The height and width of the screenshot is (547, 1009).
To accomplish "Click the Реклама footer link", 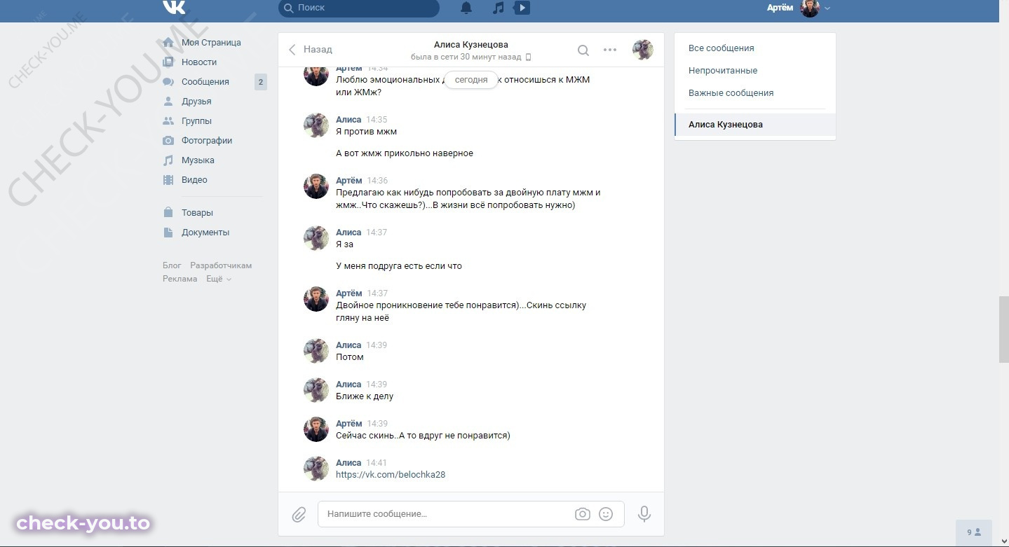I will (x=180, y=279).
